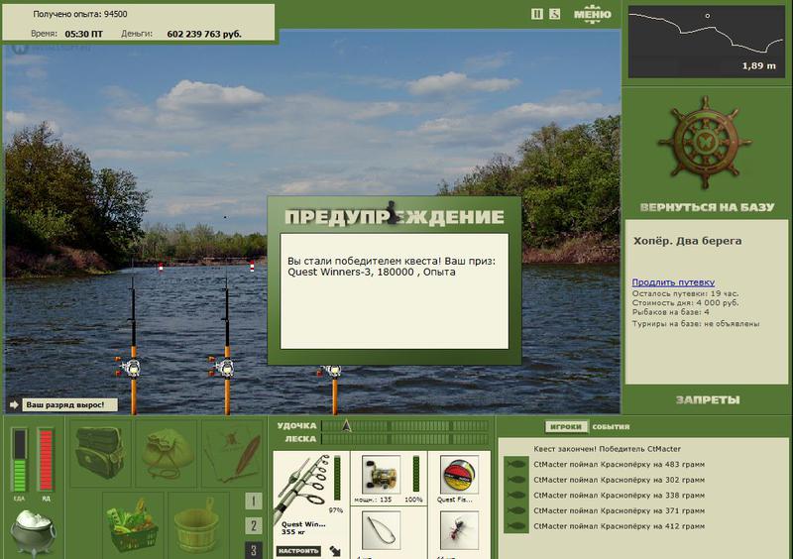Click the Осталось путевки: 19 час. text

pos(685,293)
